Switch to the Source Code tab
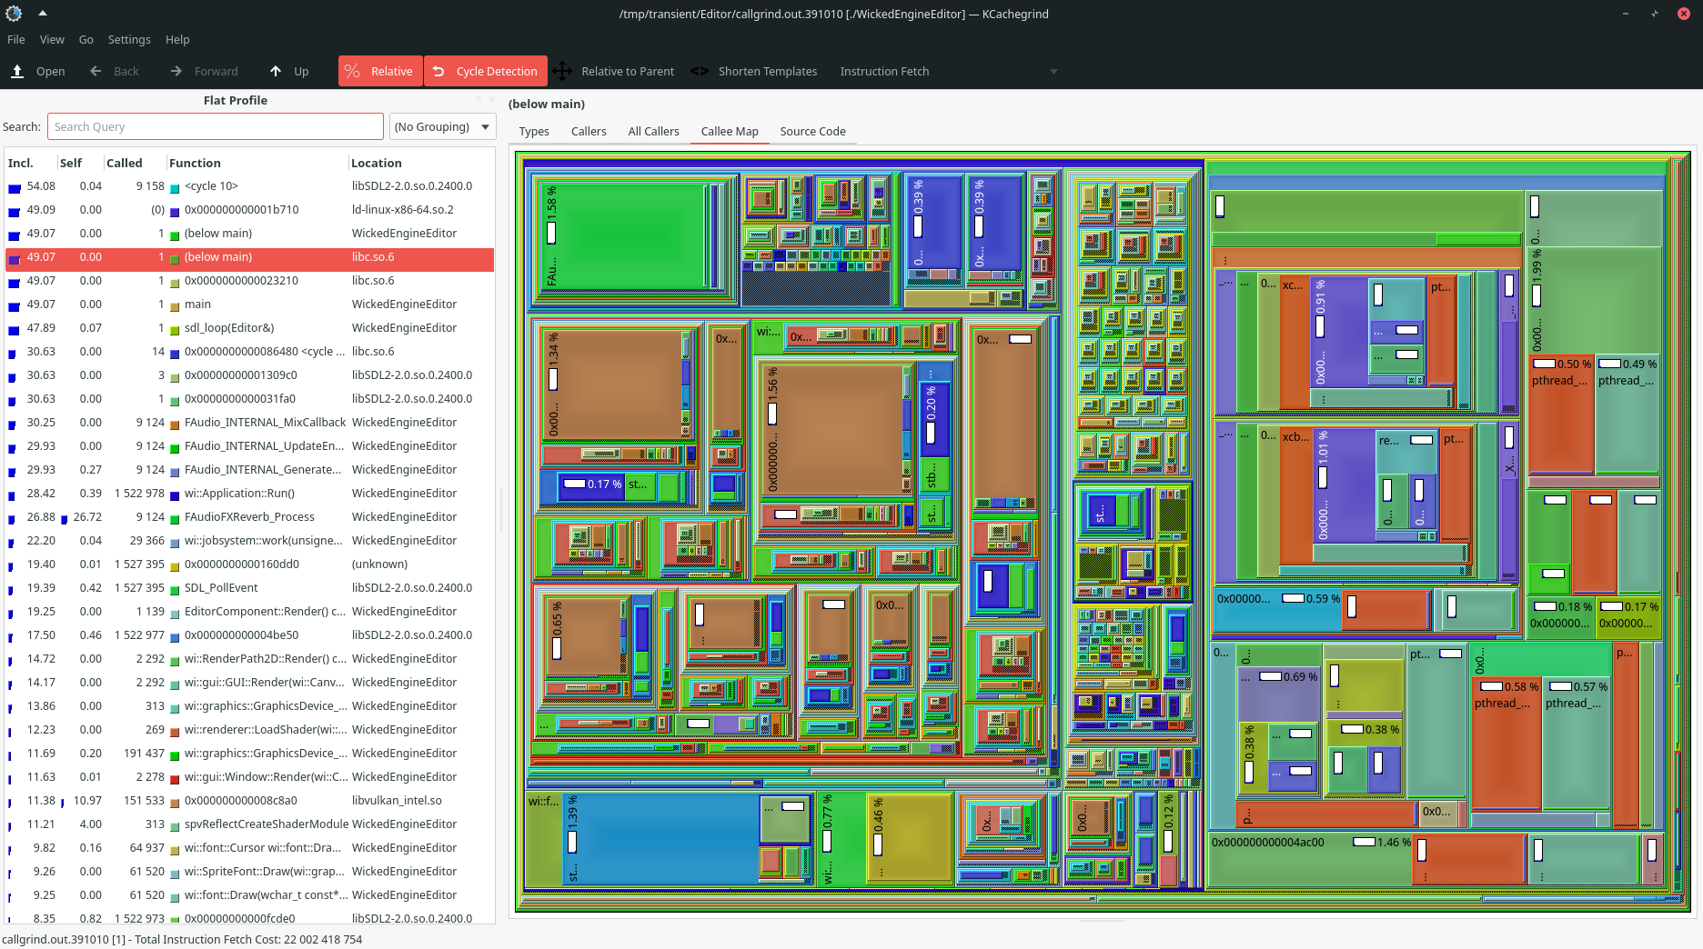Image resolution: width=1703 pixels, height=949 pixels. [x=812, y=131]
